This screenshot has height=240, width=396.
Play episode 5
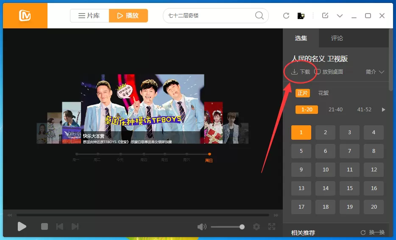point(301,151)
